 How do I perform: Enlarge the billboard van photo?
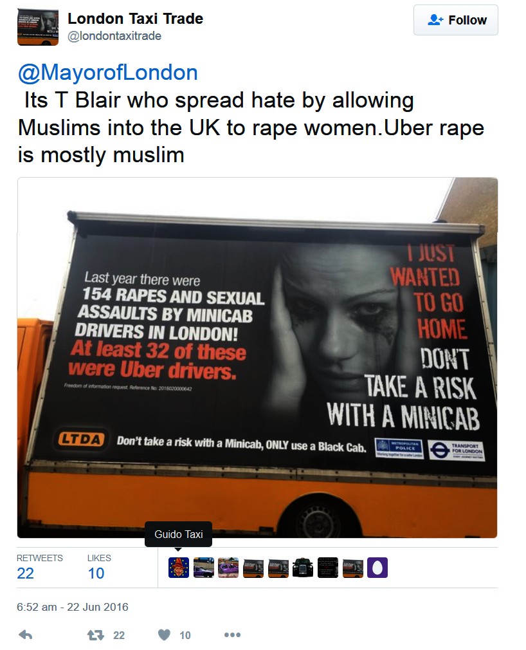click(x=257, y=358)
